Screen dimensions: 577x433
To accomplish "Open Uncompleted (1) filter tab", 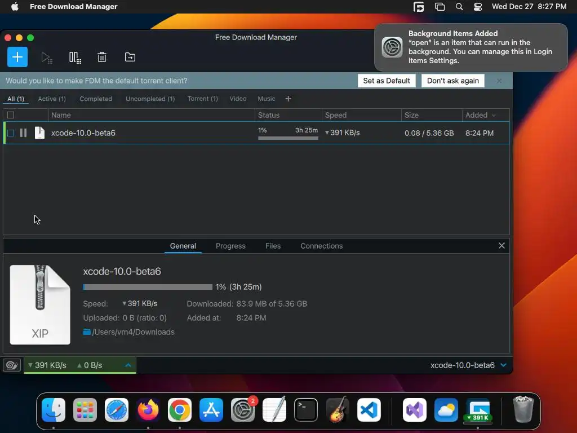I will click(150, 99).
